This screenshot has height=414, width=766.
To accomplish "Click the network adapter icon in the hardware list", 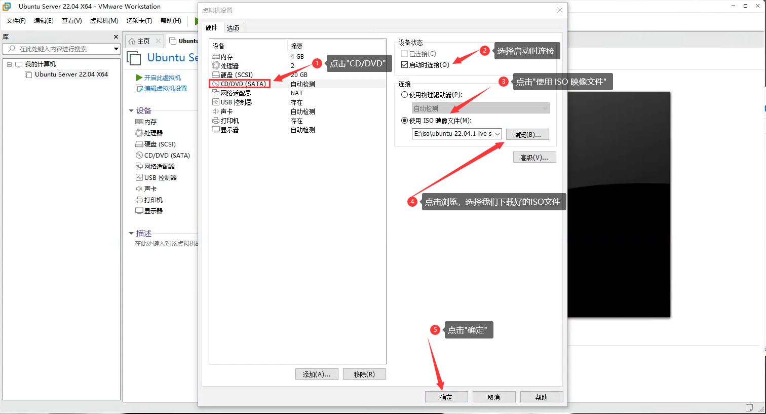I will point(216,93).
